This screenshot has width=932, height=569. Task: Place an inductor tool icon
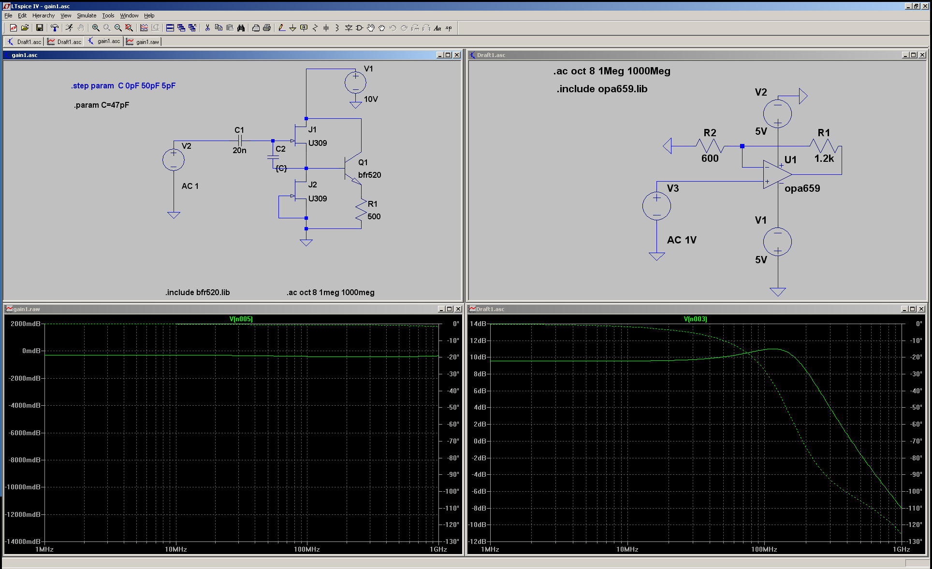click(x=337, y=28)
